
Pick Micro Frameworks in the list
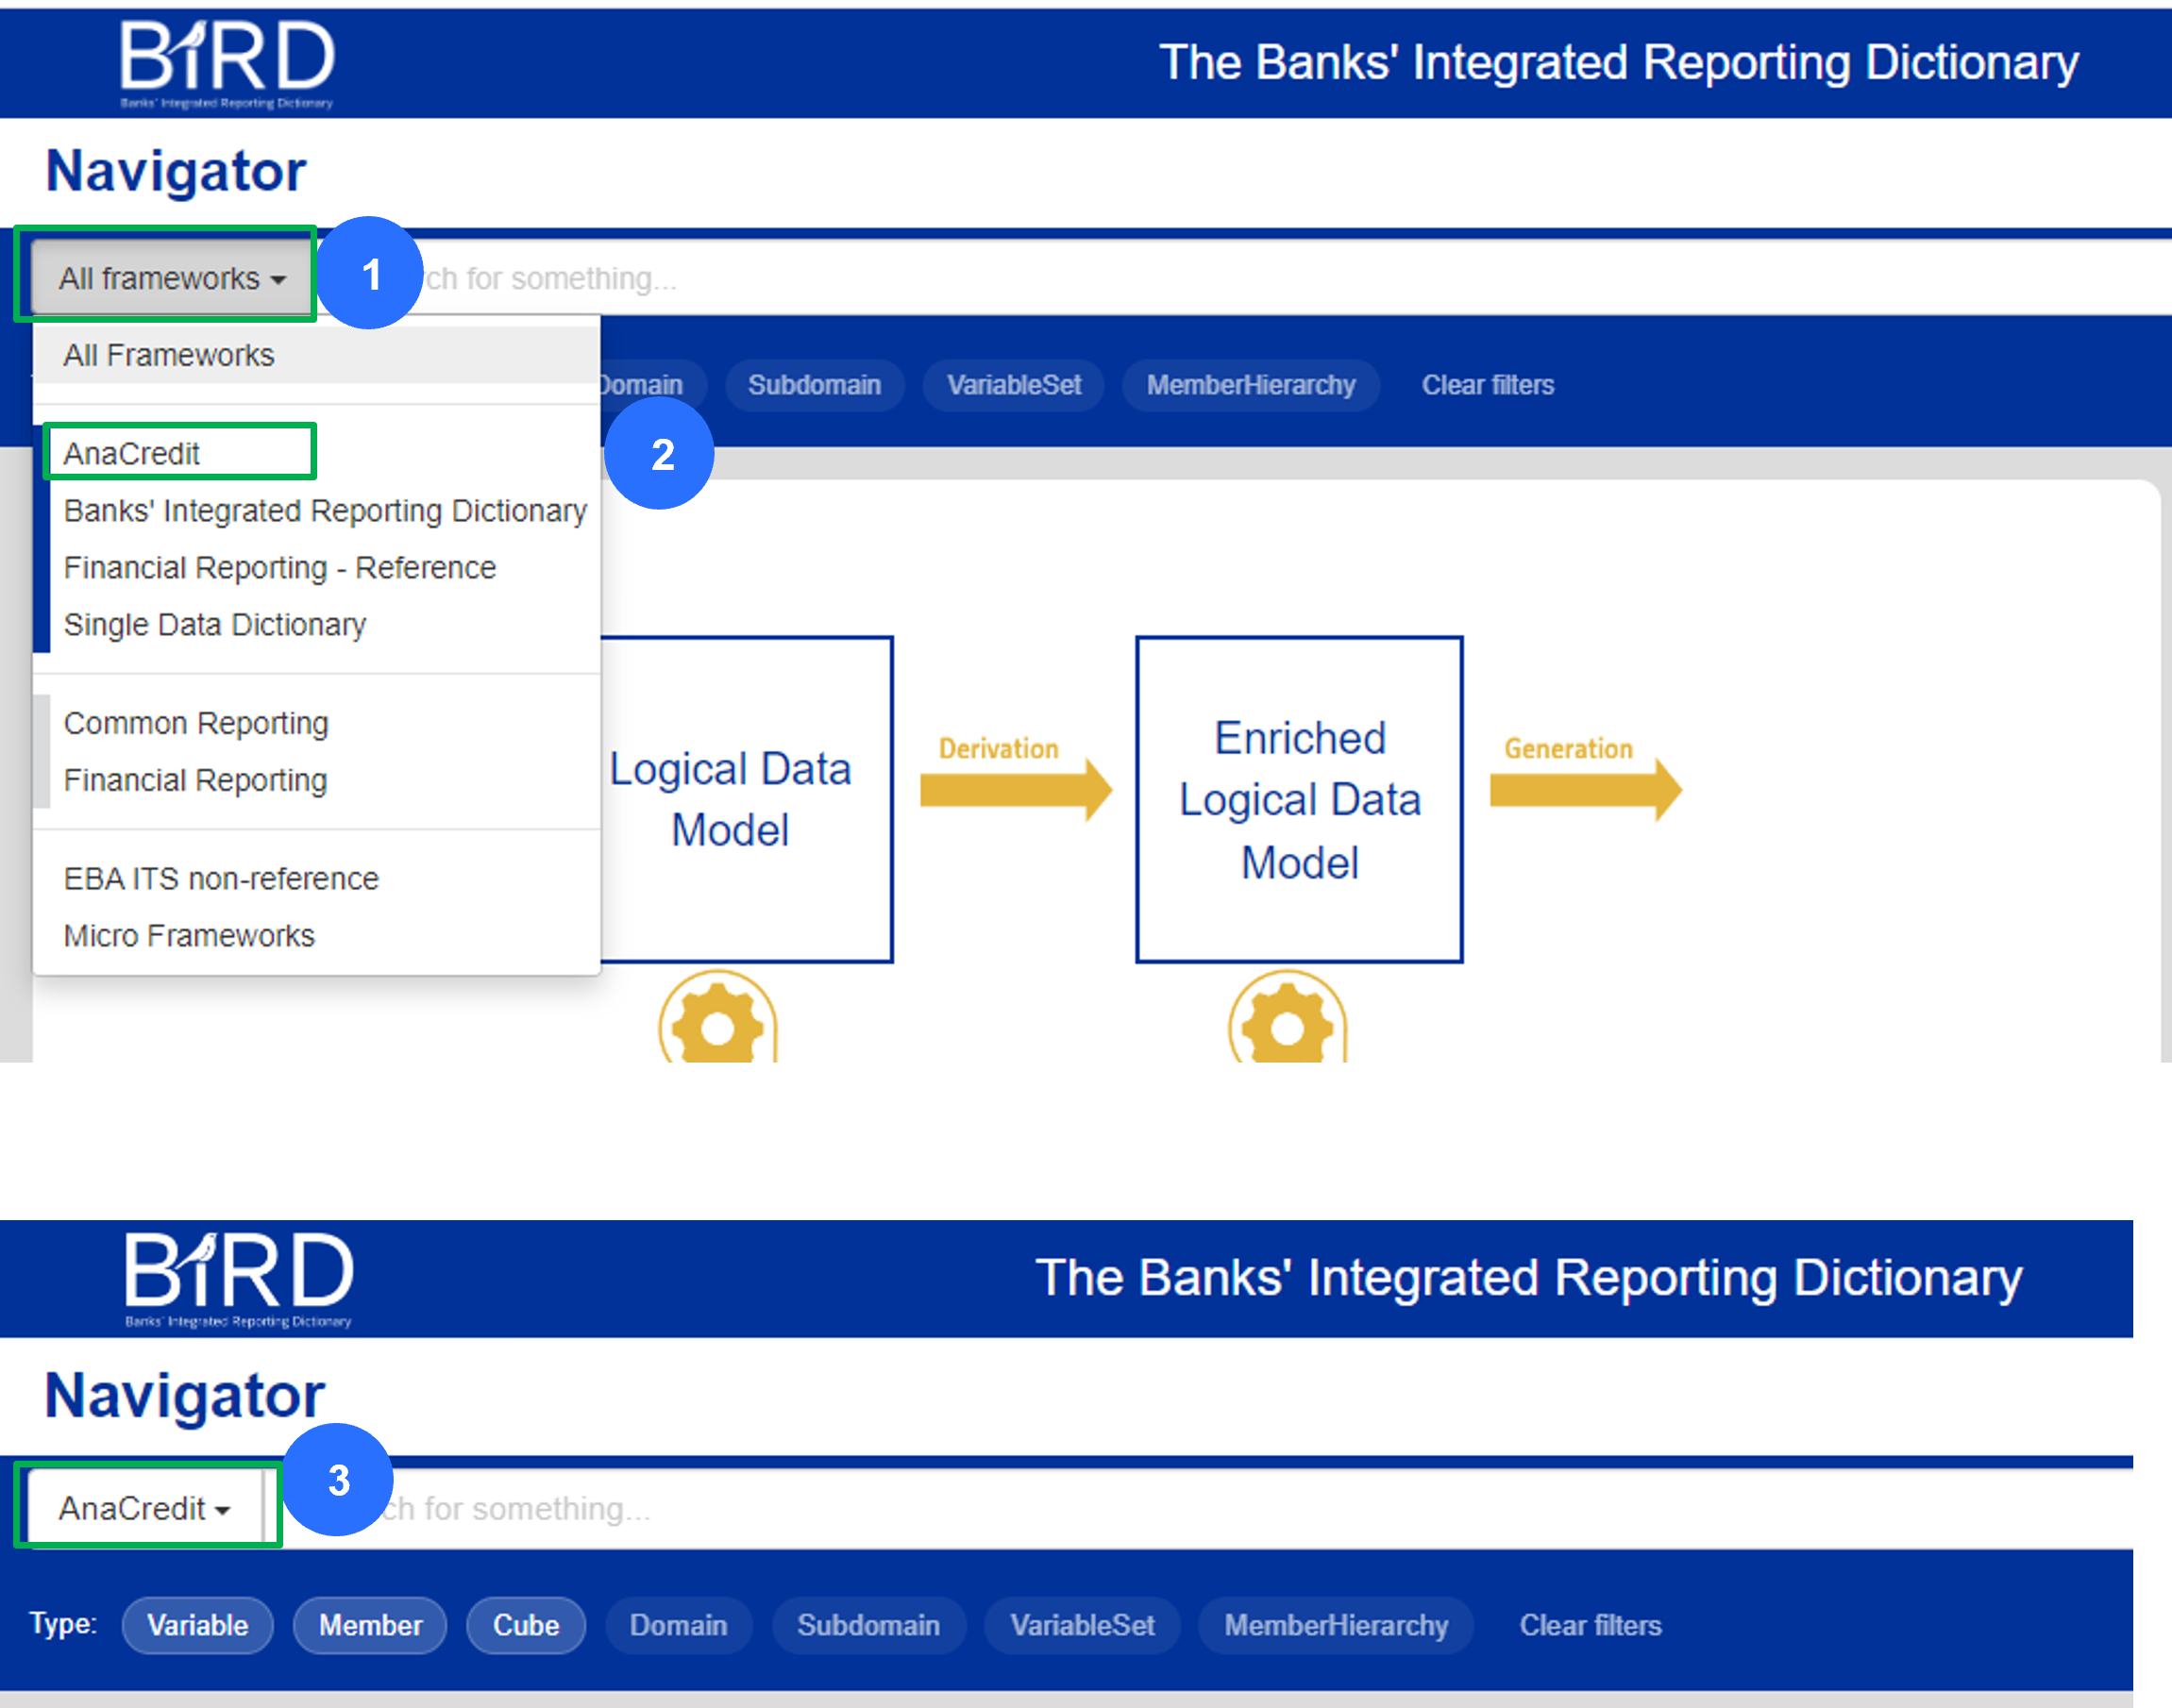point(189,935)
